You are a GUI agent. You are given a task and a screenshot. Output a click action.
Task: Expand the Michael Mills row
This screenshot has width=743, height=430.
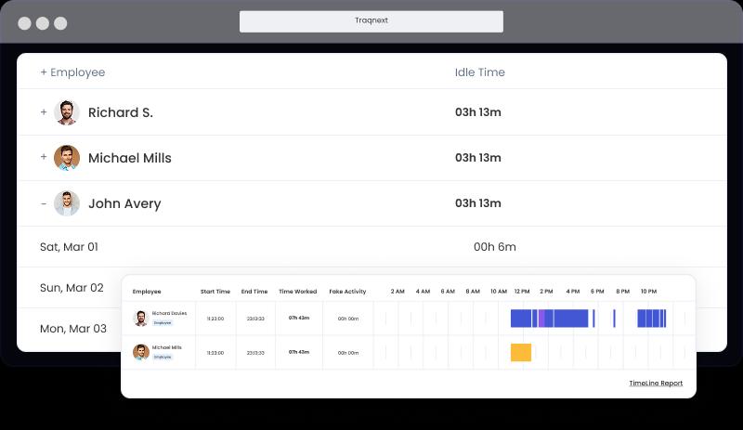pos(43,158)
